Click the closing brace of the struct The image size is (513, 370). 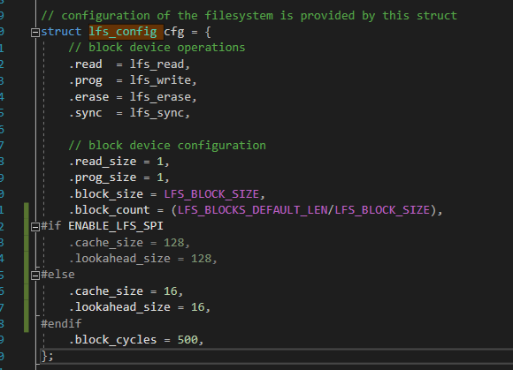[44, 356]
